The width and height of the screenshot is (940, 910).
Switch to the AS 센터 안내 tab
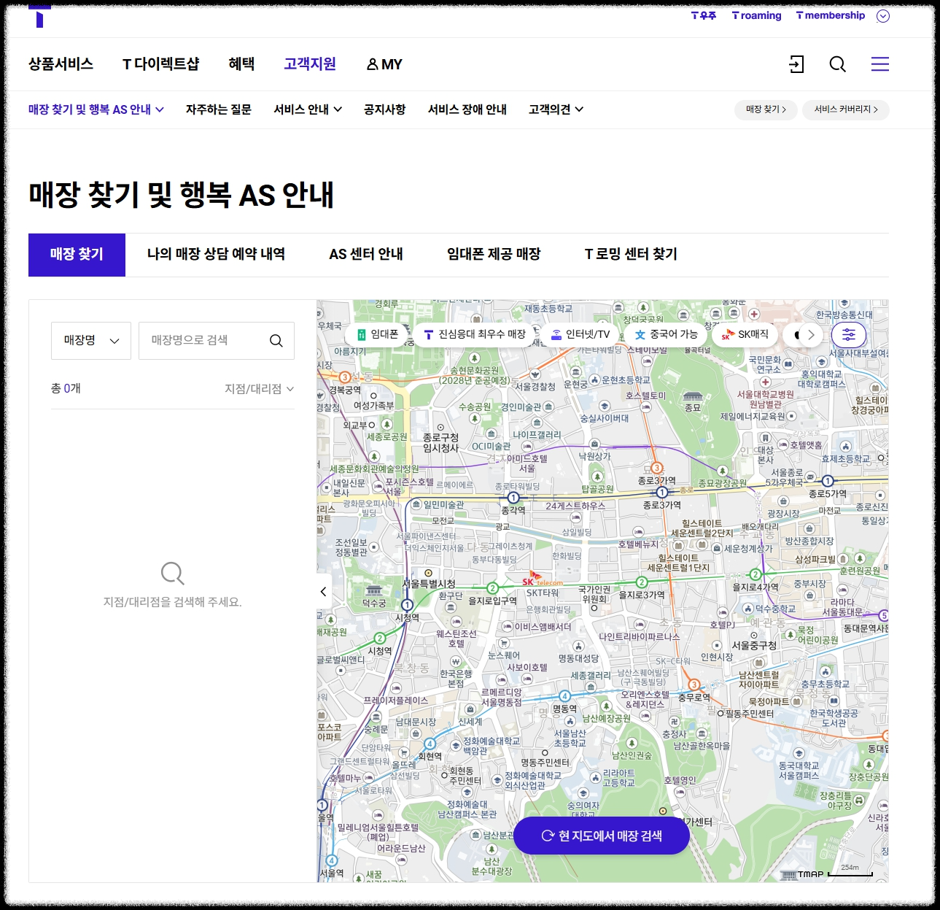click(x=366, y=254)
